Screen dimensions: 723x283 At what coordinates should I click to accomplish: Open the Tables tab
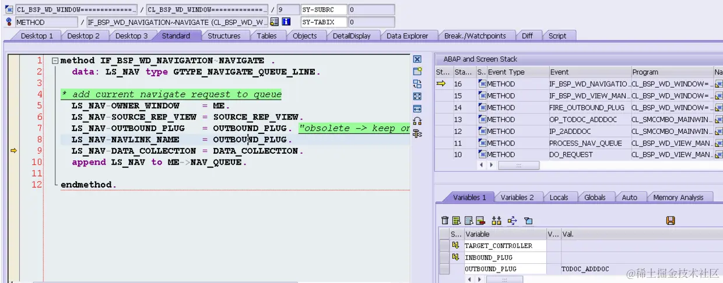tap(266, 36)
